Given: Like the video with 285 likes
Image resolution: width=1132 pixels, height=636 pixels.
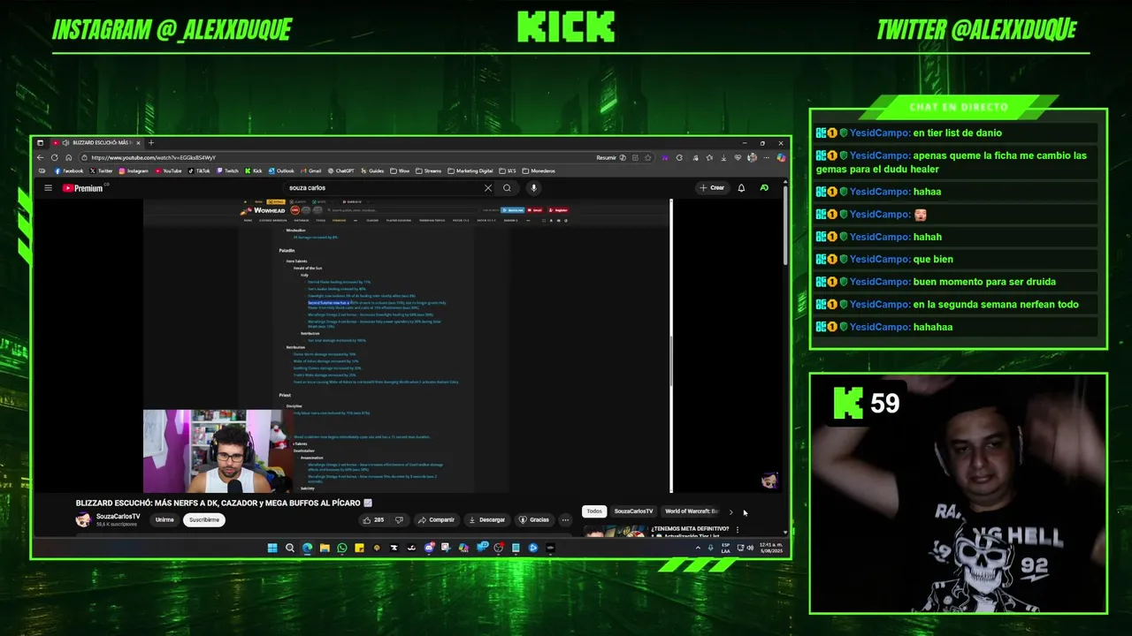Looking at the screenshot, I should (373, 519).
